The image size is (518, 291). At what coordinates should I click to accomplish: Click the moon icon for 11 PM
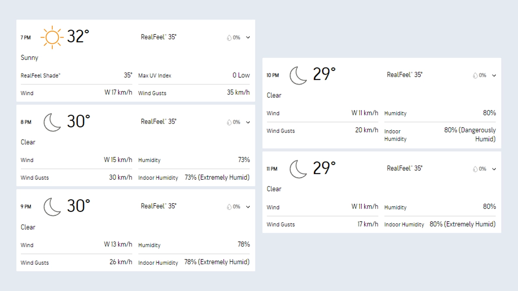pyautogui.click(x=298, y=169)
